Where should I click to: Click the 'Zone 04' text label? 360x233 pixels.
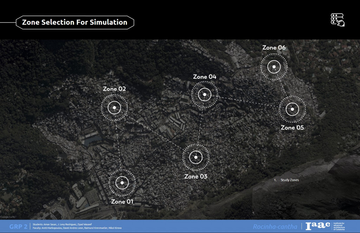click(205, 77)
